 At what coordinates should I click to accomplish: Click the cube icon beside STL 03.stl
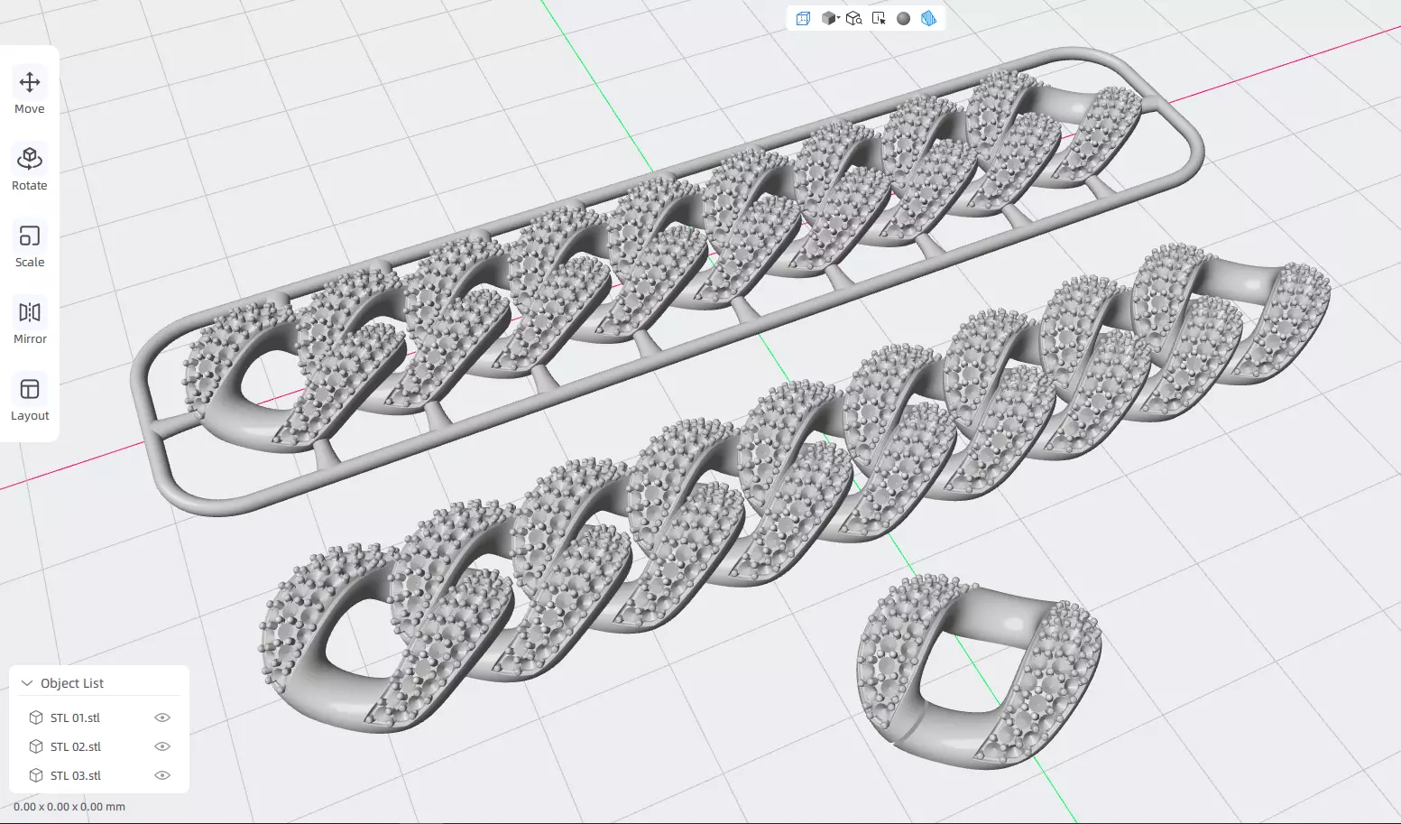[x=36, y=775]
